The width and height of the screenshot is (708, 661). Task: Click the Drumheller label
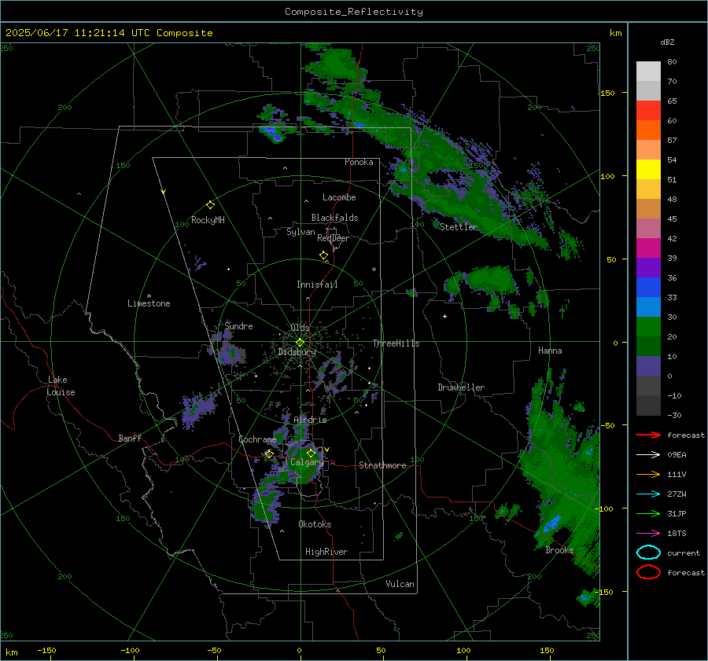coord(461,387)
